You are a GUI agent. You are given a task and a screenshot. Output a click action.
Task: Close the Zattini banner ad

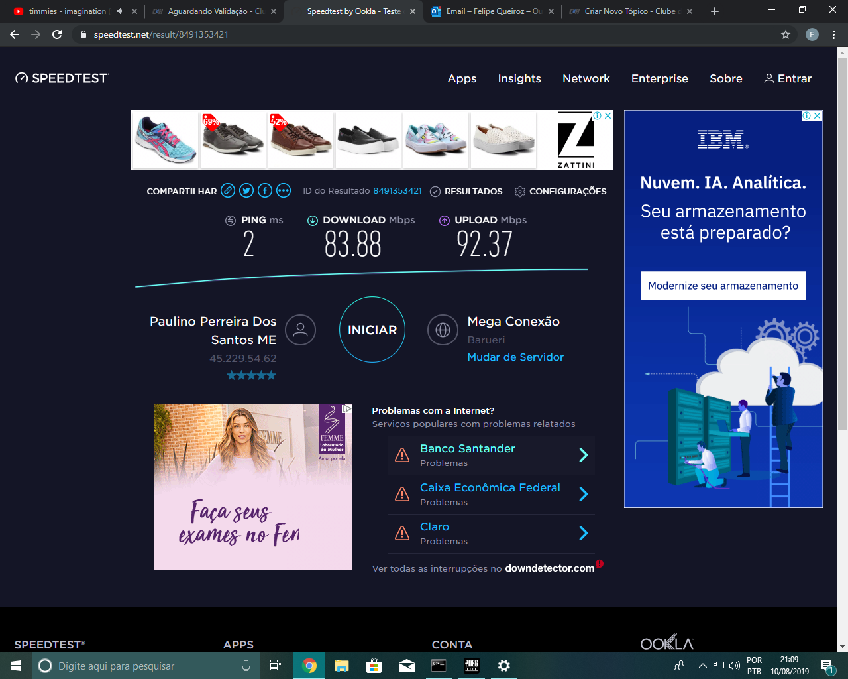click(608, 115)
